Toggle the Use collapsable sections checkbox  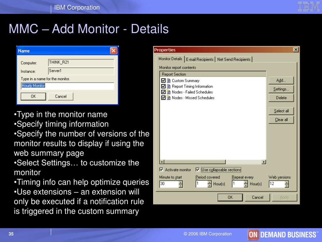pos(197,170)
